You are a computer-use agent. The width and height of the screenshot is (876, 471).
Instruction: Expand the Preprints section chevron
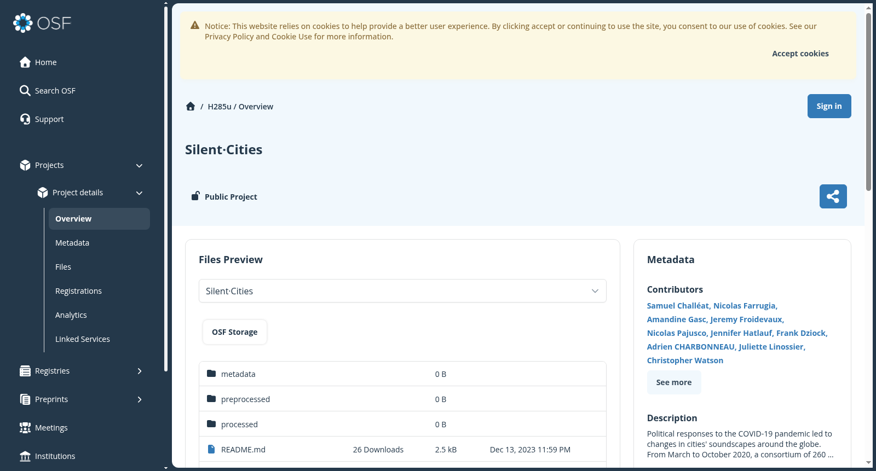139,399
